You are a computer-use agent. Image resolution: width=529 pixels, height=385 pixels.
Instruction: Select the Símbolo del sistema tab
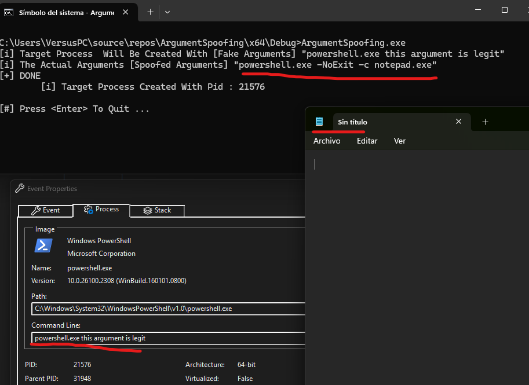pos(69,13)
